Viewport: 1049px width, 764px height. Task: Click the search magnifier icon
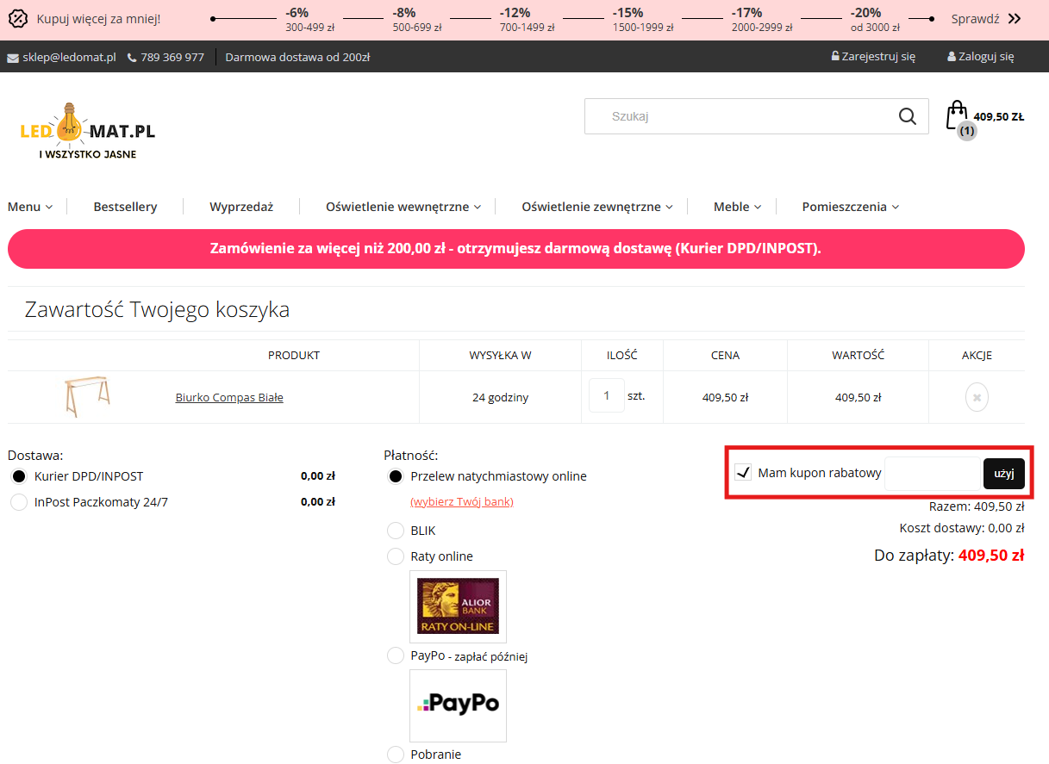[x=907, y=116]
